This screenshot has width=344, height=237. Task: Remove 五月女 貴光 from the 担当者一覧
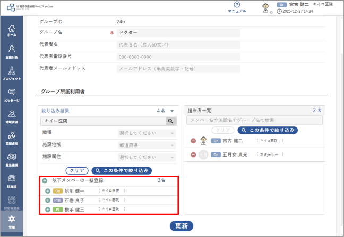[x=193, y=155]
